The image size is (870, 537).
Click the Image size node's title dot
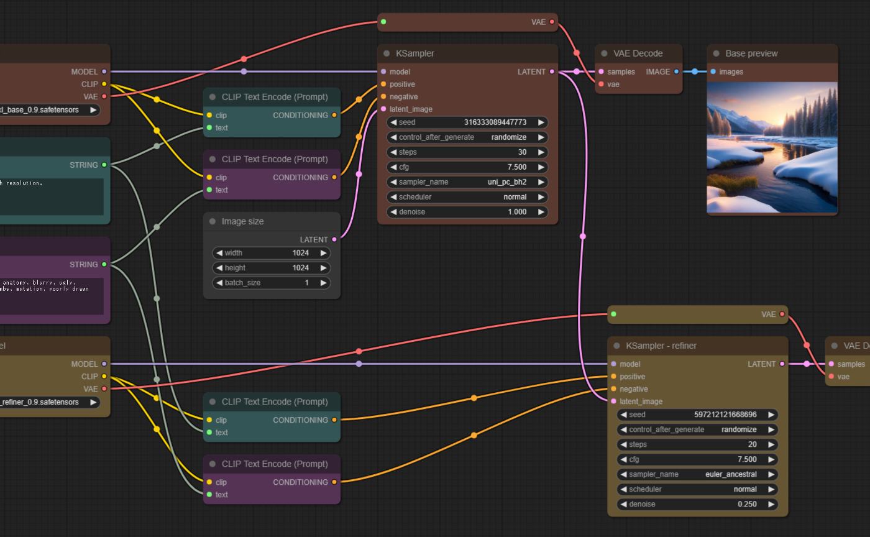pyautogui.click(x=213, y=221)
